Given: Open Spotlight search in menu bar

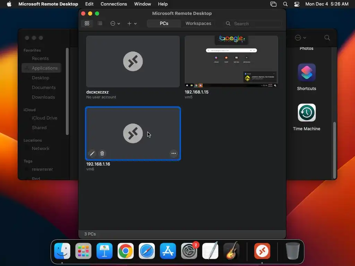Looking at the screenshot, I should pos(285,4).
